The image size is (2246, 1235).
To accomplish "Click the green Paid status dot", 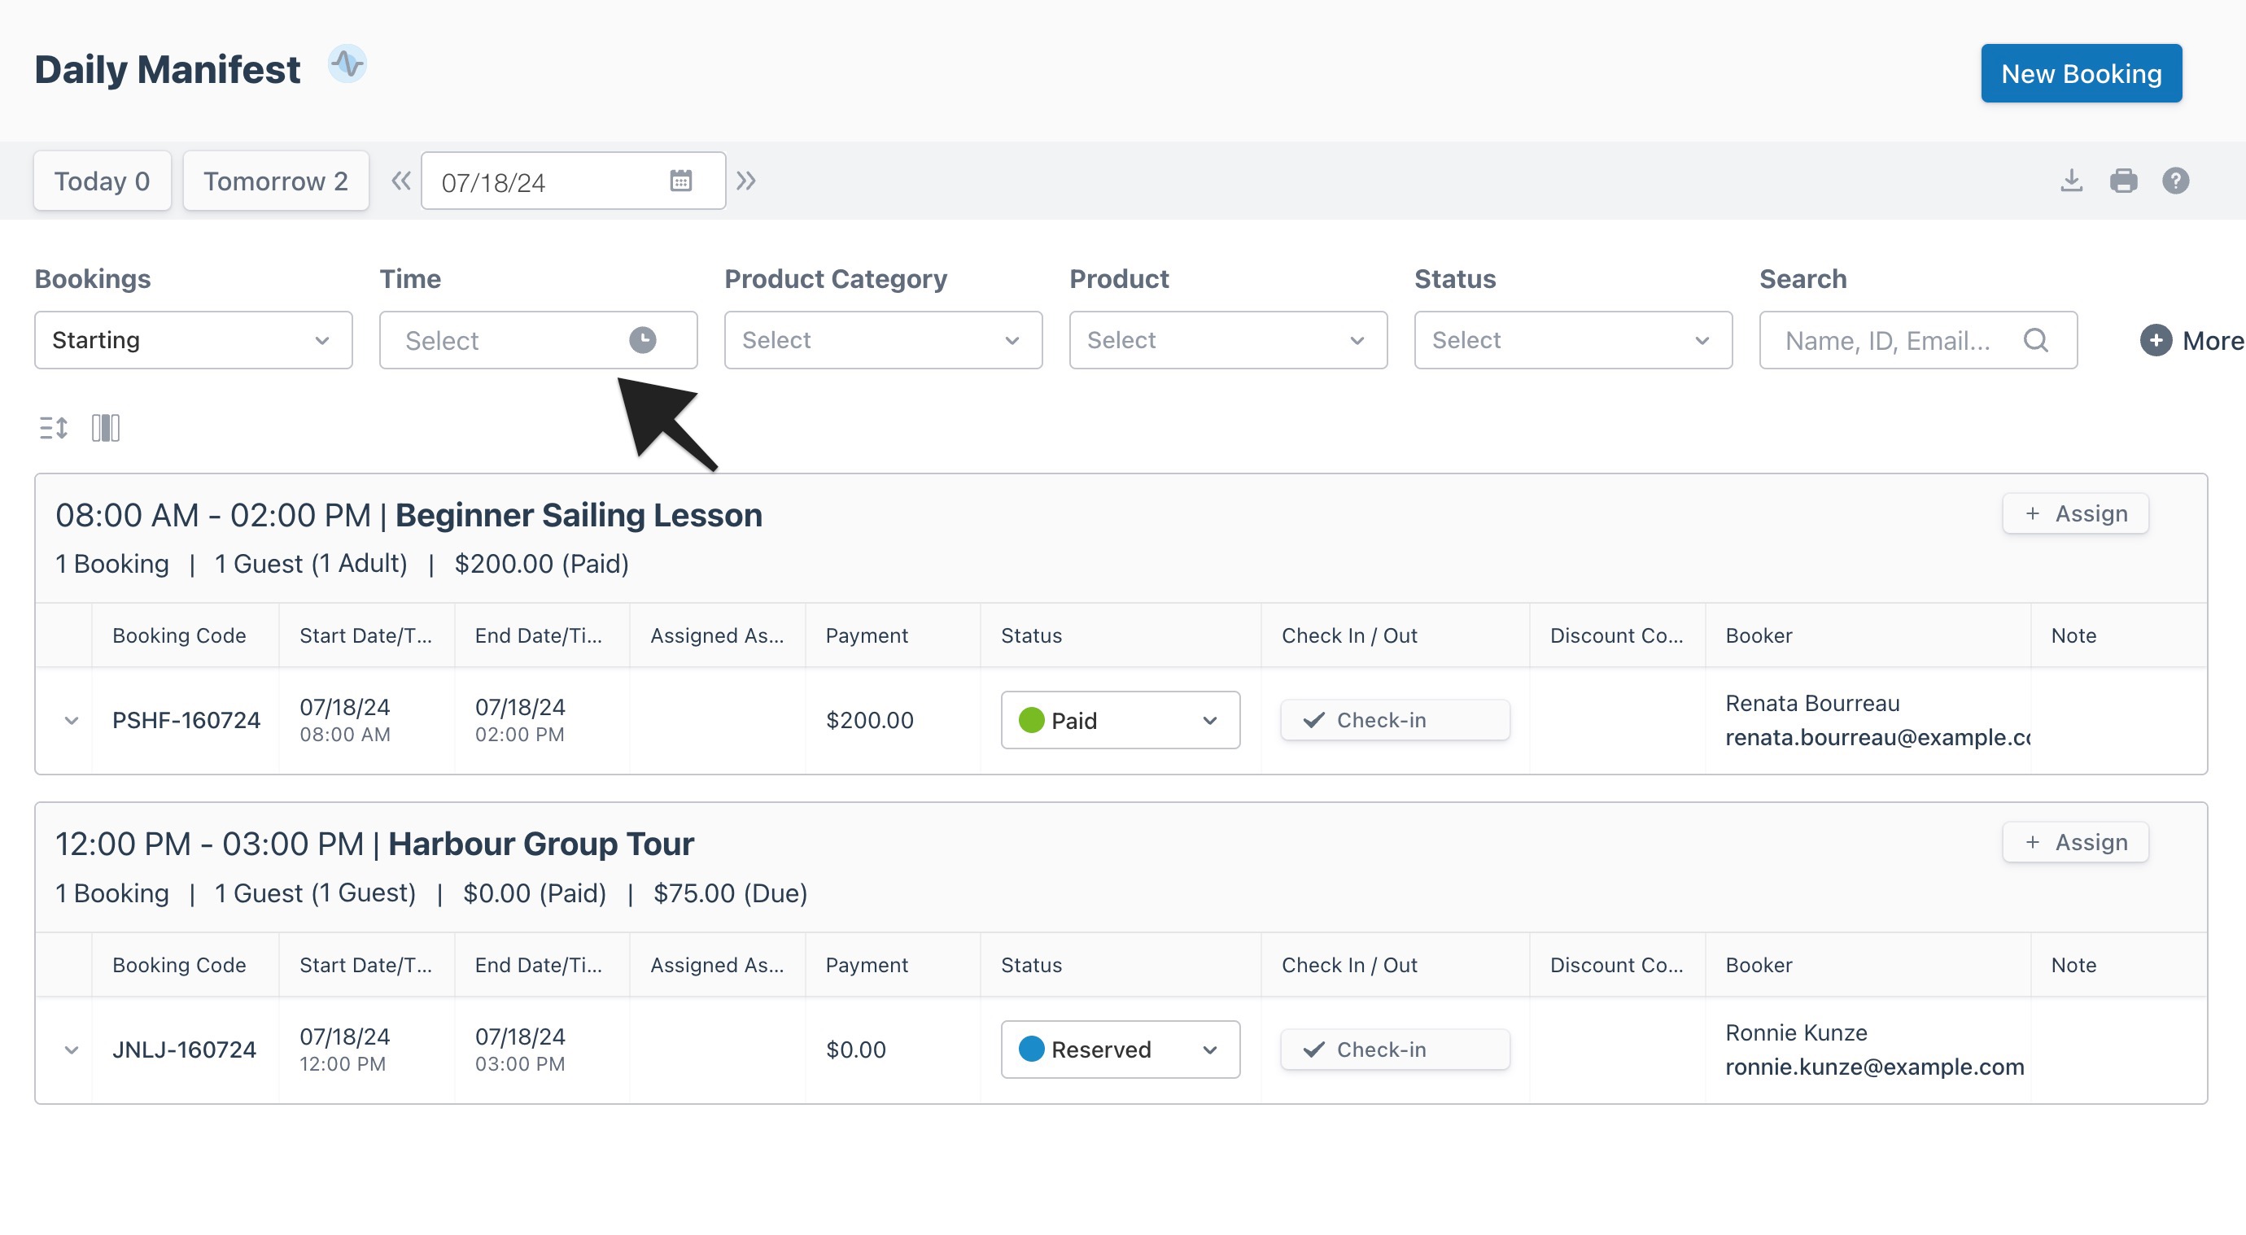I will pos(1032,720).
